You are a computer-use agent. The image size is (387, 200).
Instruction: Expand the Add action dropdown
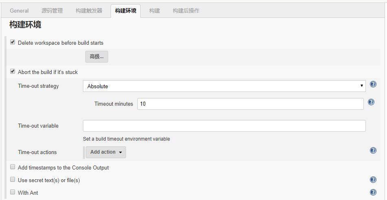pyautogui.click(x=106, y=152)
